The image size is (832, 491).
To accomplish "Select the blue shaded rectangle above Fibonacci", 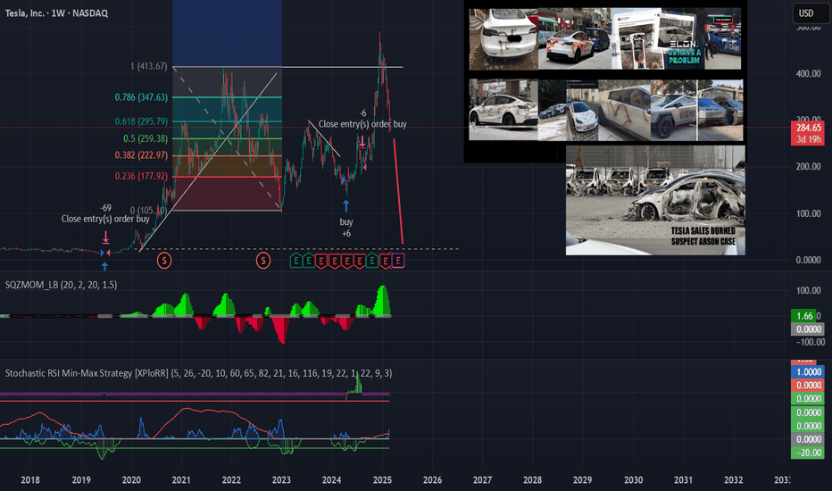I will [227, 33].
